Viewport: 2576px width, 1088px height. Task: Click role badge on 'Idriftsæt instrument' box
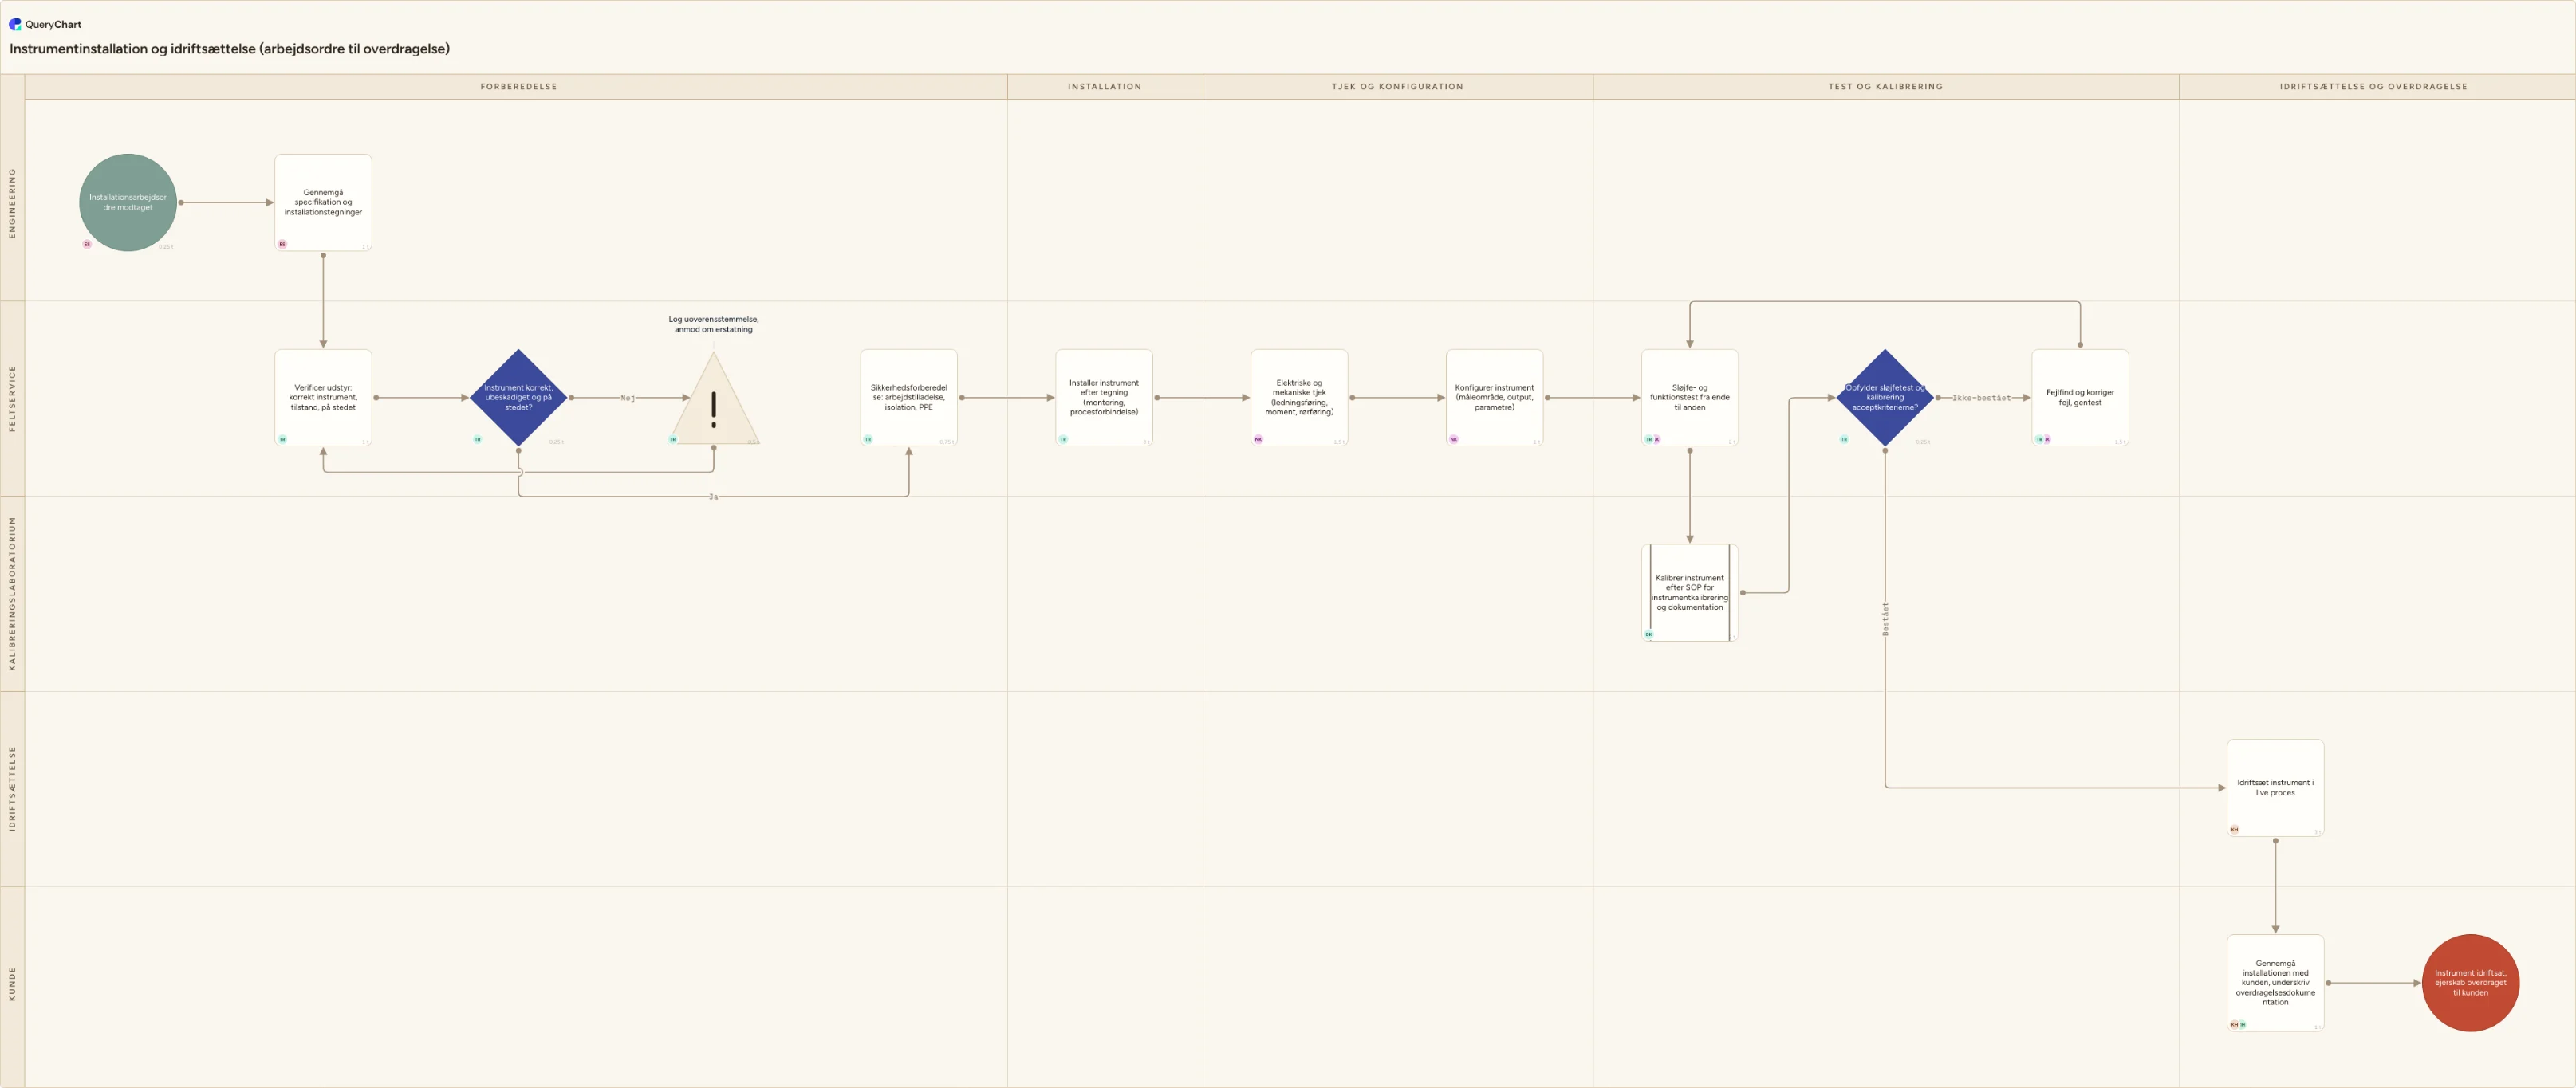2234,829
